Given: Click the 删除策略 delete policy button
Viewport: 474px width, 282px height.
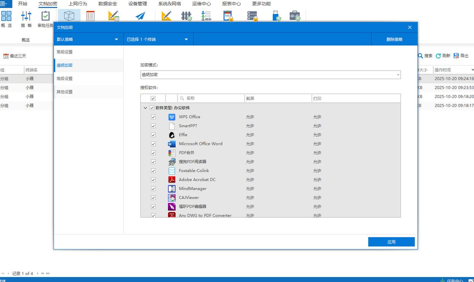Looking at the screenshot, I should click(394, 39).
